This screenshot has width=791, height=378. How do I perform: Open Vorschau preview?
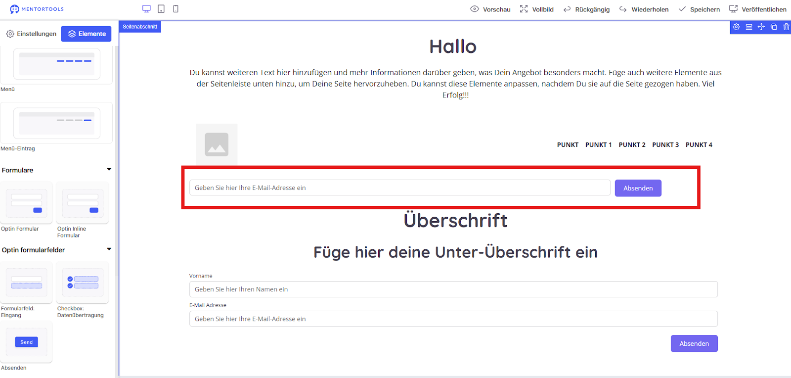click(x=490, y=9)
